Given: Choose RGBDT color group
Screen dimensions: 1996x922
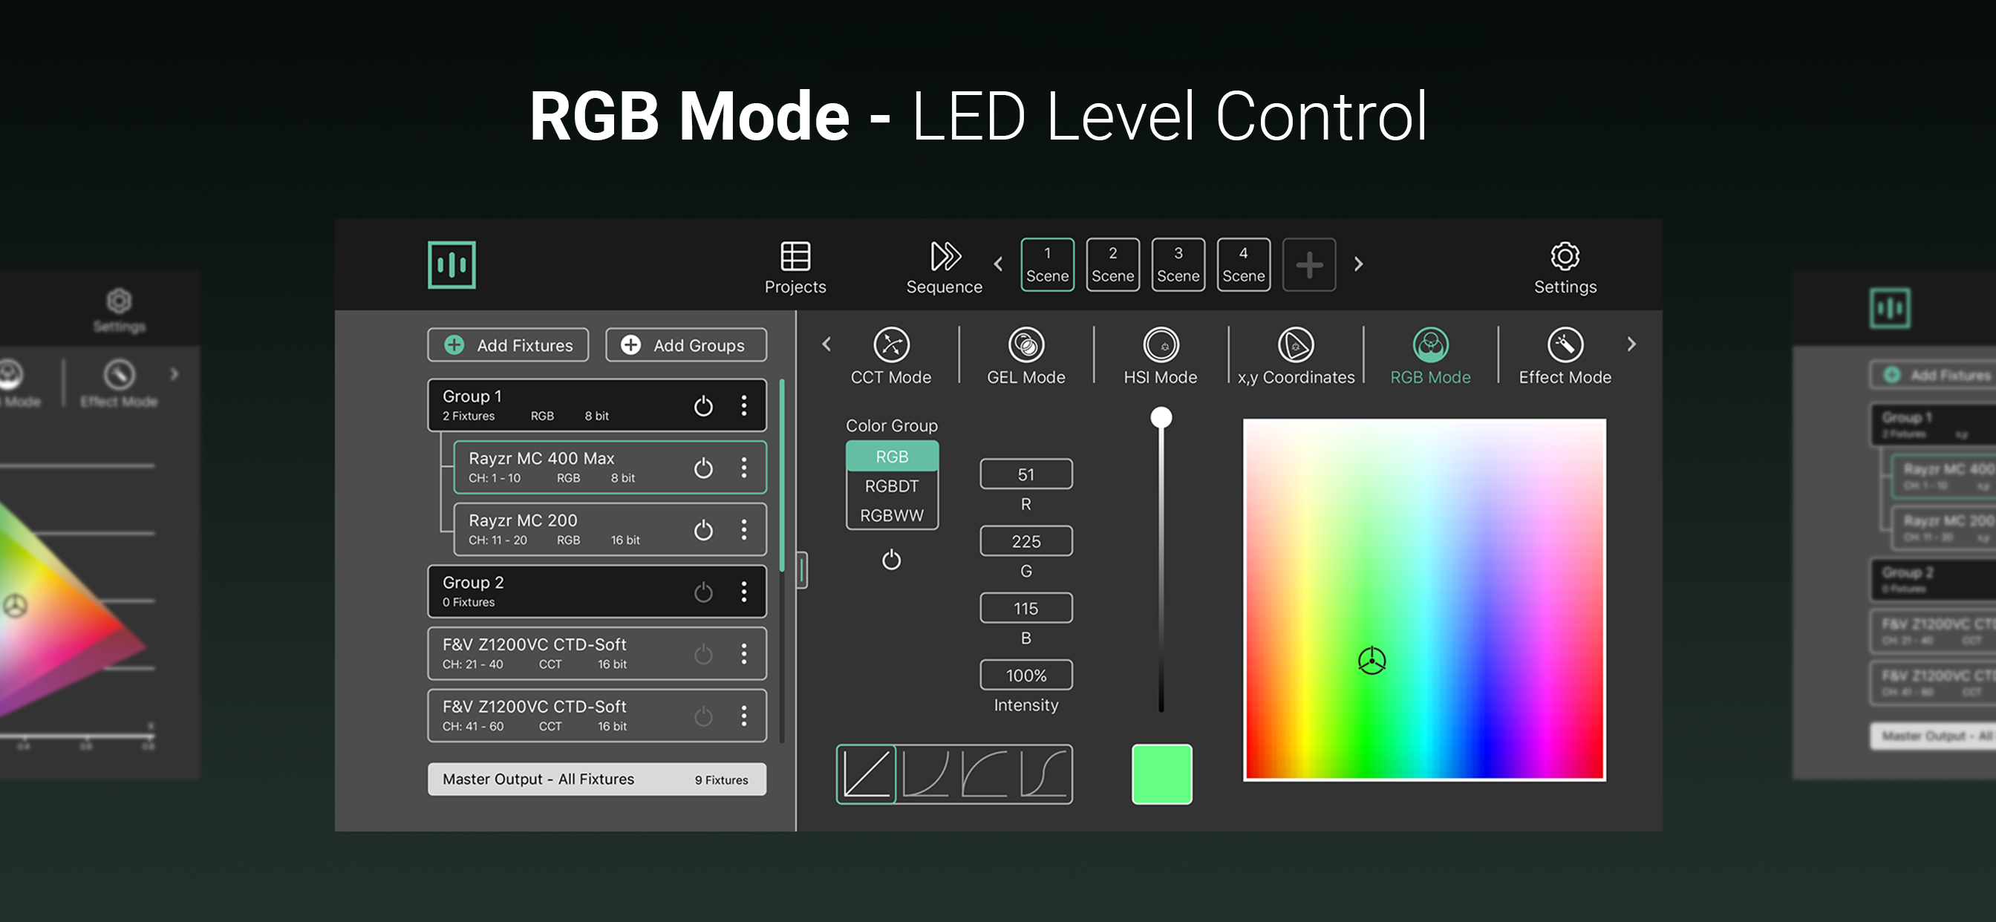Looking at the screenshot, I should 892,485.
